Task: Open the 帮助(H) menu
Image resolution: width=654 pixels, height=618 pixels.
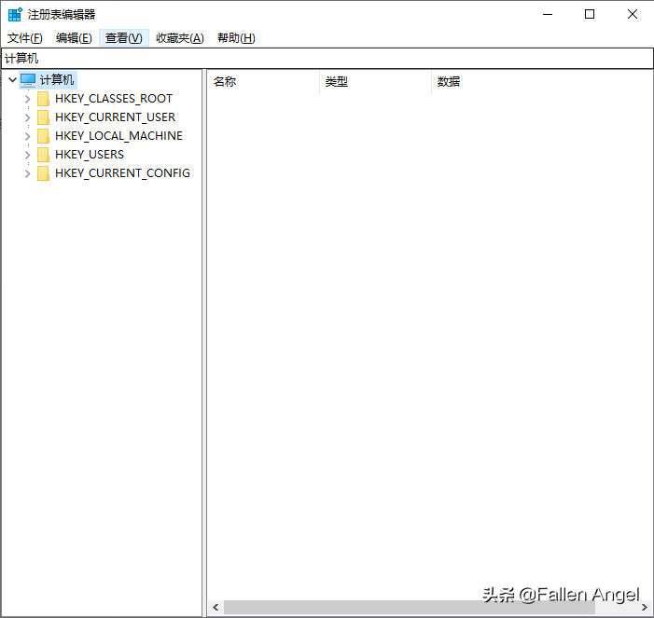Action: (236, 38)
